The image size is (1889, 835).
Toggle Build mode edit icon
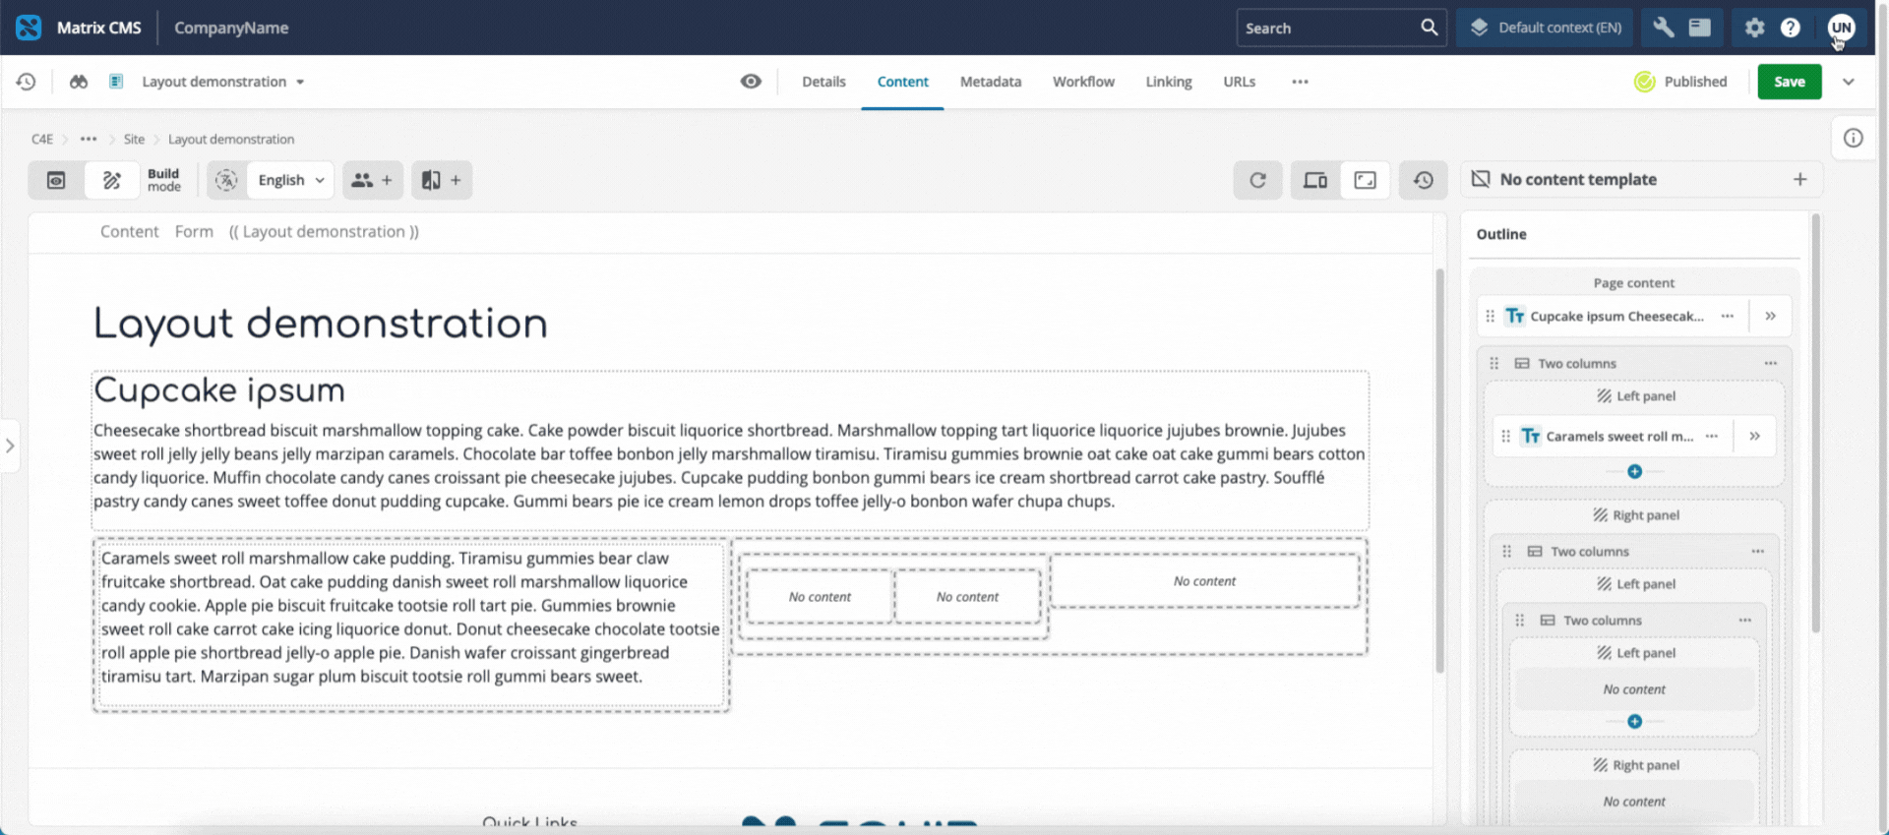pyautogui.click(x=112, y=180)
